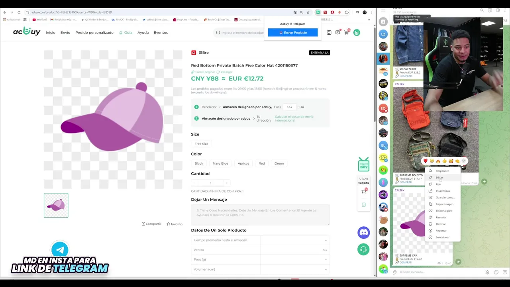Click the Flete shipping fee field

coord(290,107)
